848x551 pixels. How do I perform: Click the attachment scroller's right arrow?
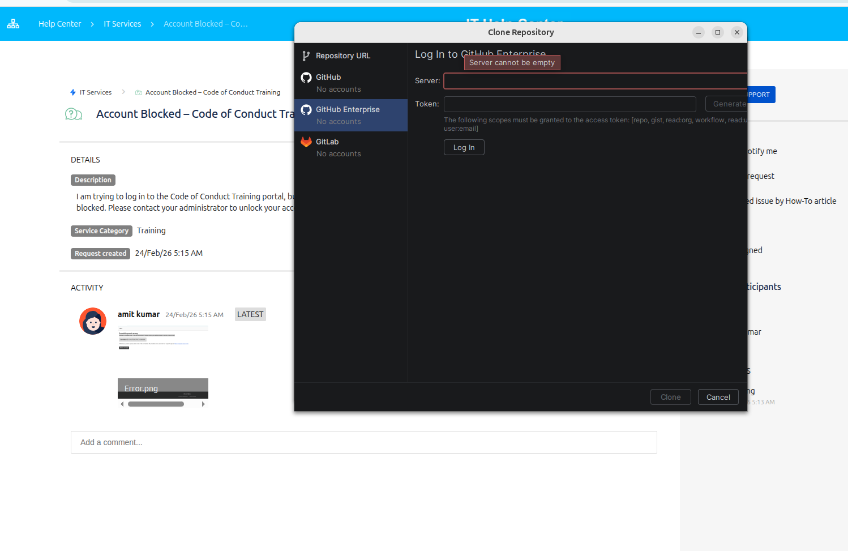click(x=203, y=404)
